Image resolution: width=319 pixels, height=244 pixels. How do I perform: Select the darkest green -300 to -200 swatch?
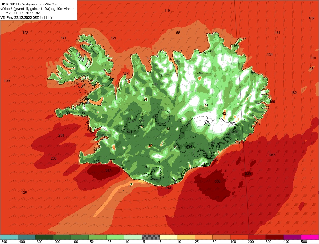(44, 237)
